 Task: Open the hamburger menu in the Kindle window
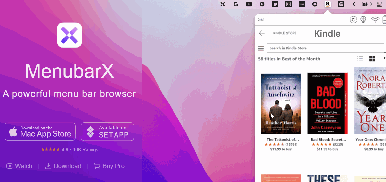coord(261,48)
